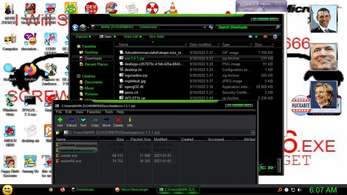
Task: Switch to Yahoo! Messenger taskbar button
Action: tap(134, 190)
